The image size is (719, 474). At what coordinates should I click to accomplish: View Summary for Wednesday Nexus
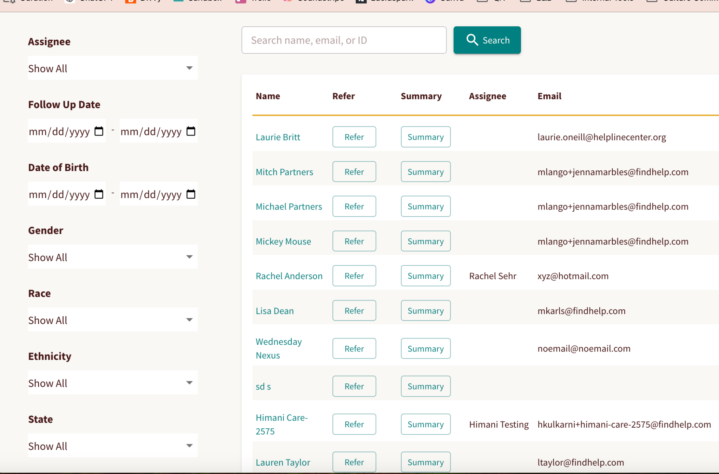click(x=426, y=349)
